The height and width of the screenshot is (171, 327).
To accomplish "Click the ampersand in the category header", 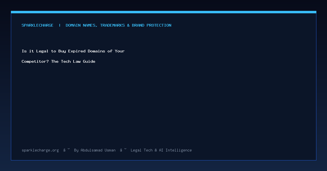I will pyautogui.click(x=128, y=25).
